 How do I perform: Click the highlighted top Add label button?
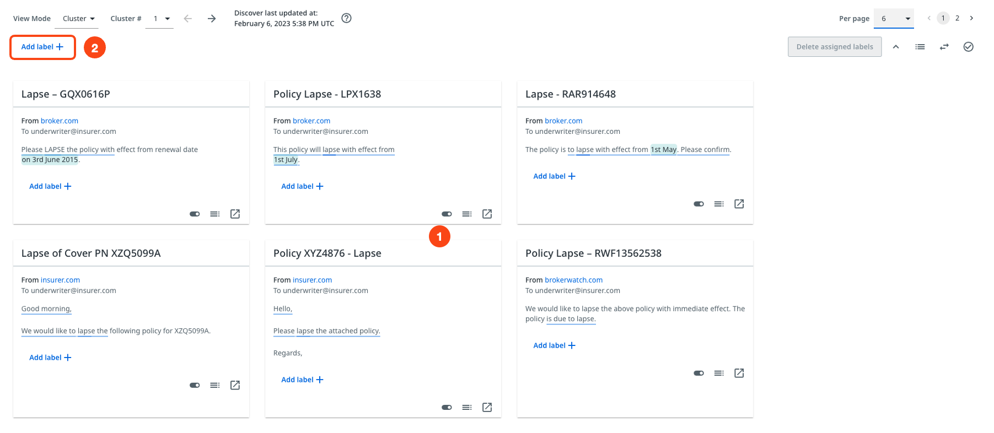[x=42, y=47]
